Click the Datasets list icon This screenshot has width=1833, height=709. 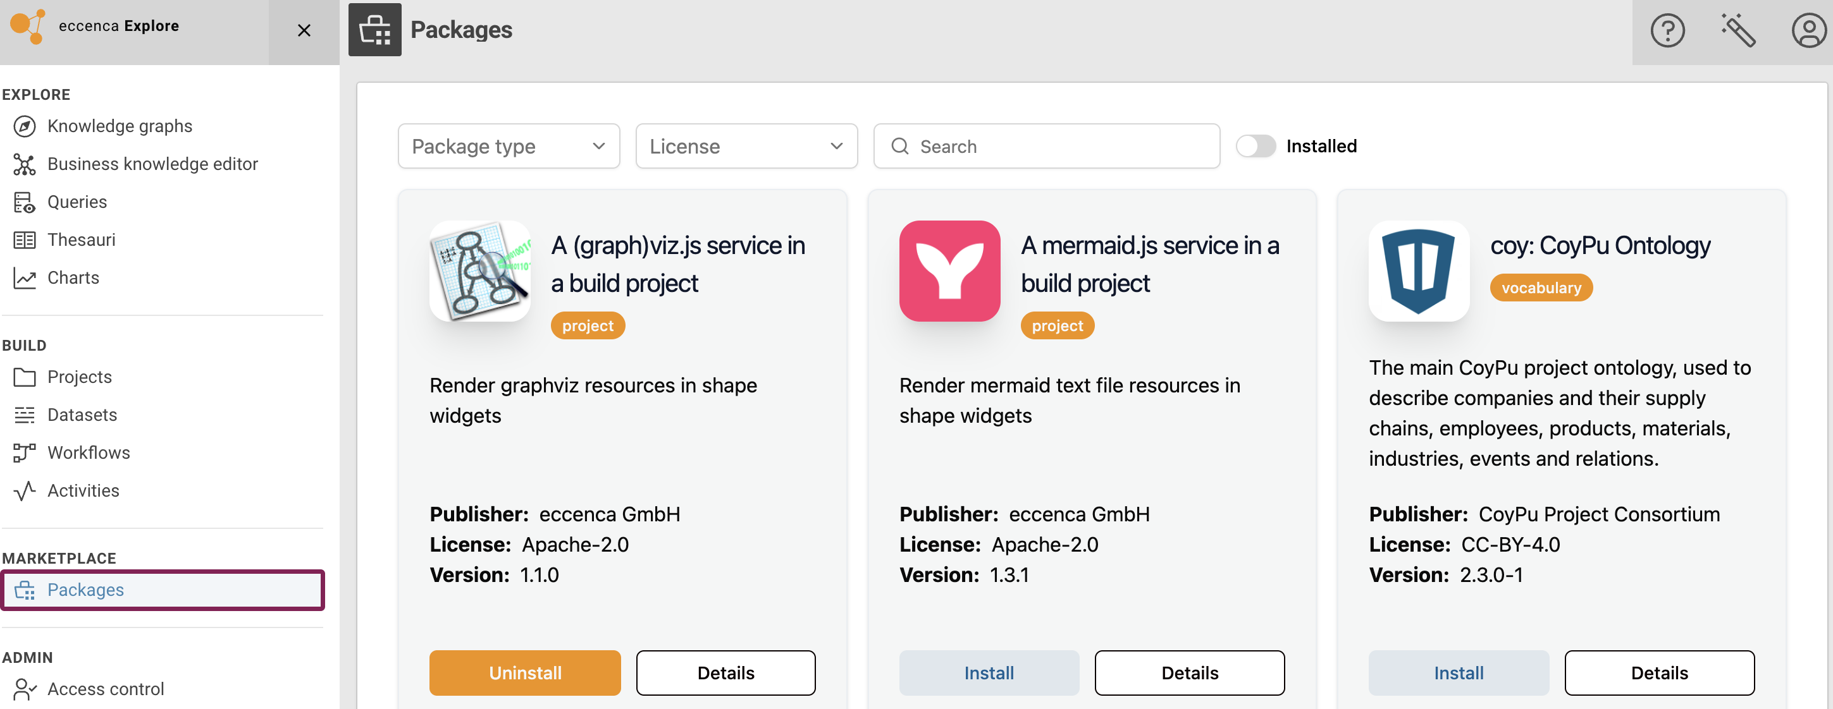(24, 415)
